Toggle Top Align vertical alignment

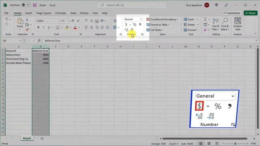click(x=86, y=21)
